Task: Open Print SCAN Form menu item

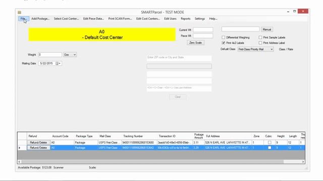Action: (120, 19)
